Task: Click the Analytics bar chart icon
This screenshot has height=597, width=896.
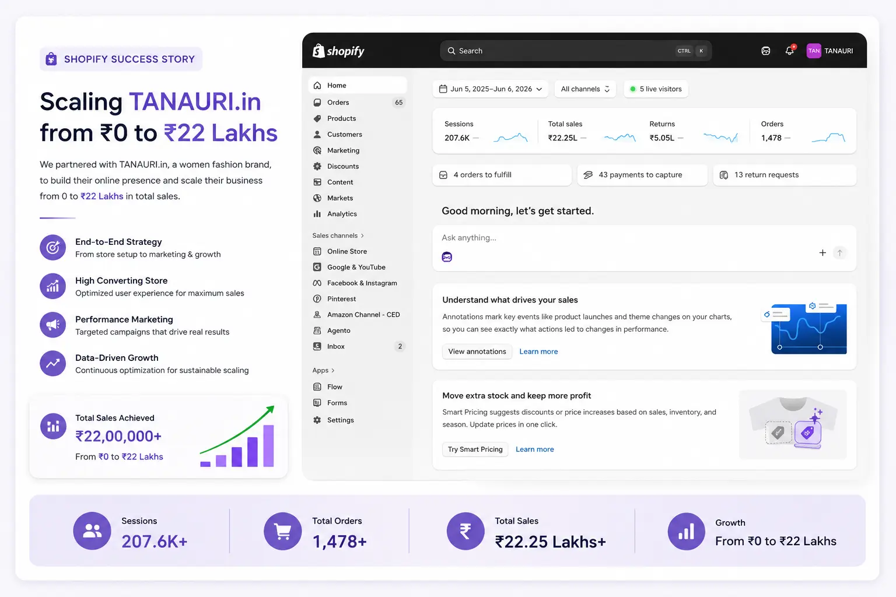Action: tap(317, 214)
